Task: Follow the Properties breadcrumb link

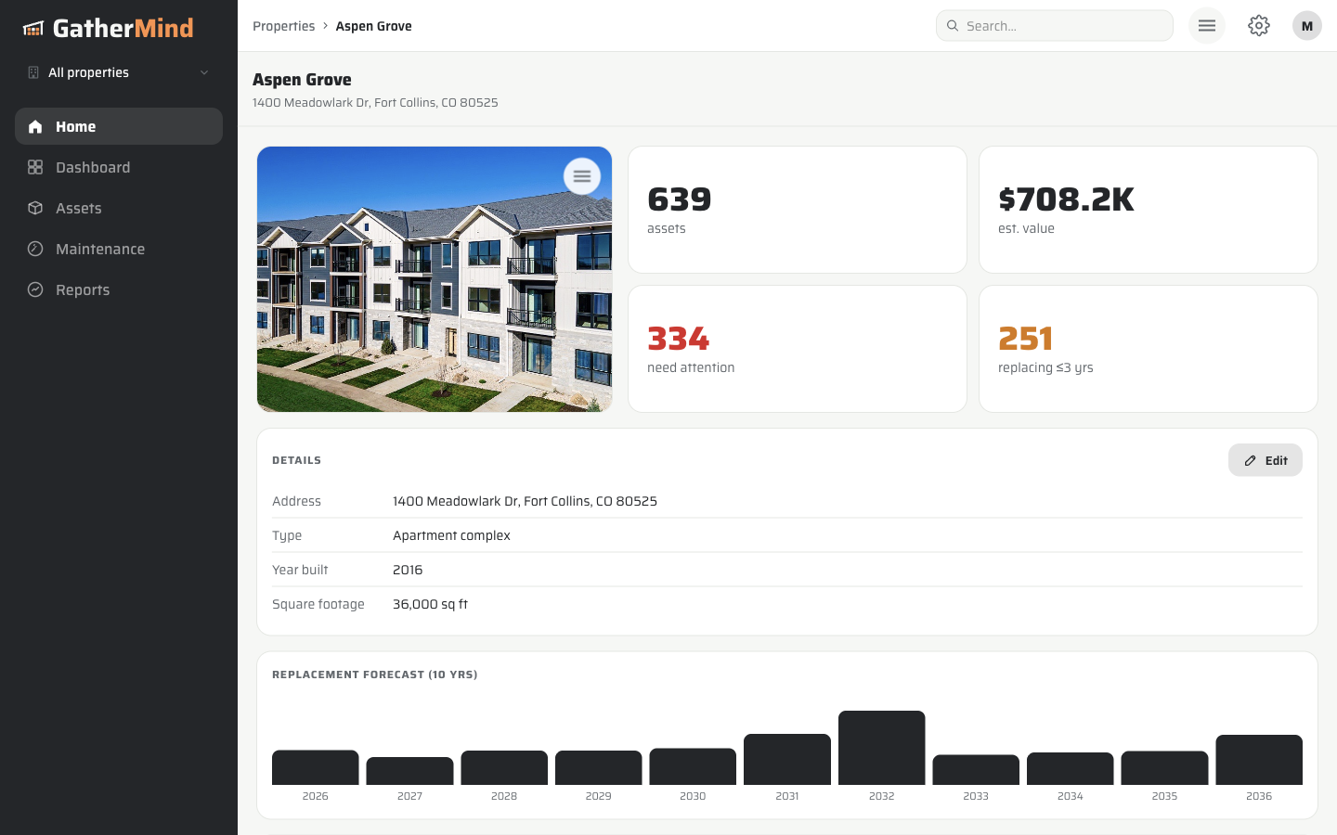Action: [283, 26]
